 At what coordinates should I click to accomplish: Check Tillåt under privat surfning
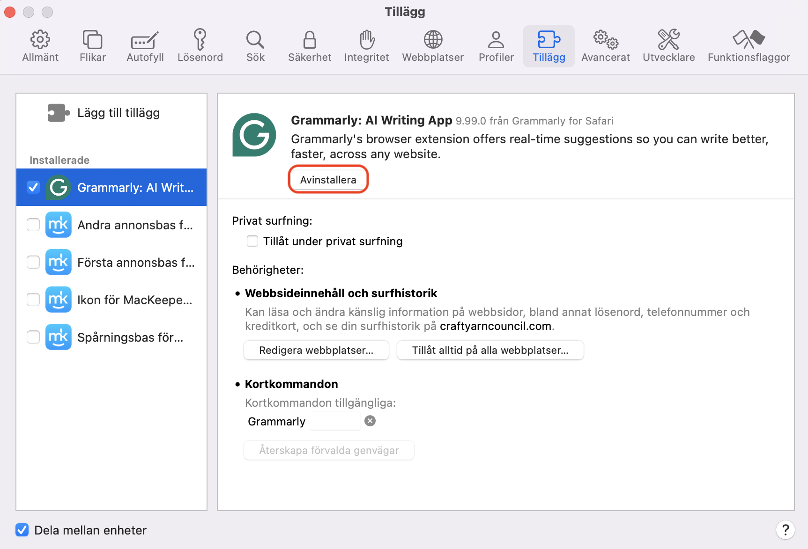pos(252,241)
